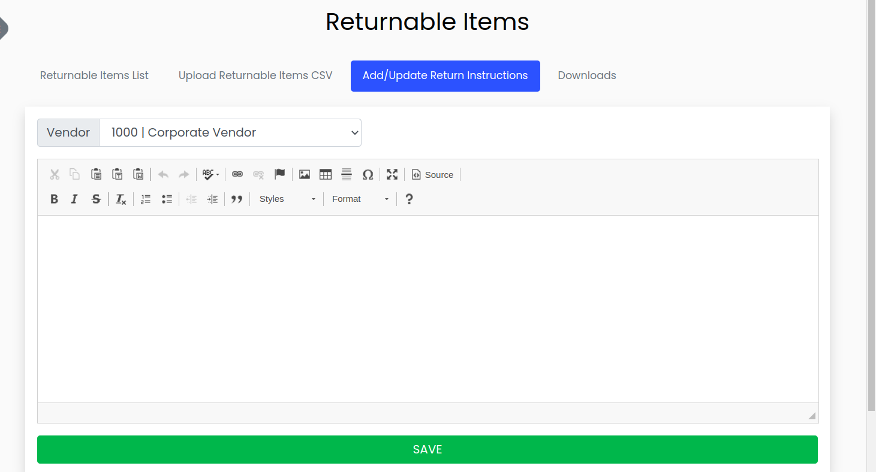The image size is (876, 472).
Task: Switch to the Returnable Items List tab
Action: pos(94,75)
